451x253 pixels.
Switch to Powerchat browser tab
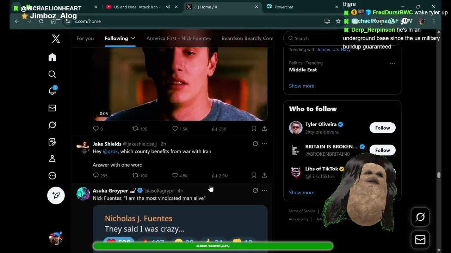coord(284,7)
